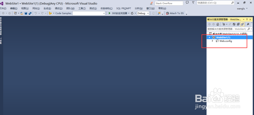Image resolution: width=254 pixels, height=115 pixels.
Task: Open the 帮助(H) menu
Action: (x=162, y=8)
